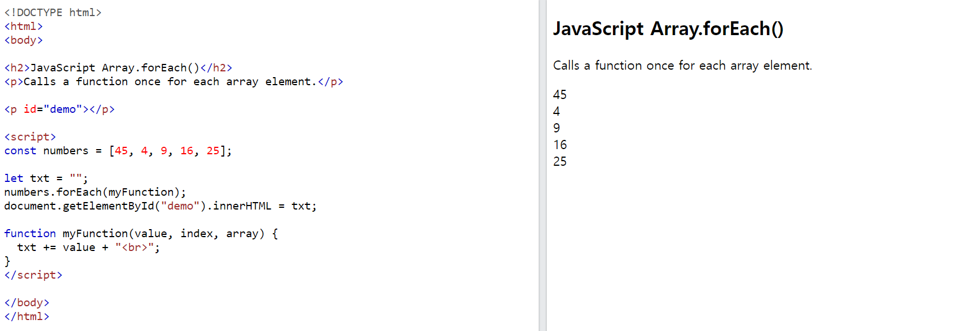Click the code line with 'Calls a function once'
Image resolution: width=980 pixels, height=331 pixels.
pos(173,81)
